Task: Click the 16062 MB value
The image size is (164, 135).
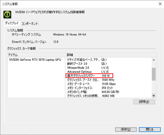Action: pyautogui.click(x=108, y=96)
